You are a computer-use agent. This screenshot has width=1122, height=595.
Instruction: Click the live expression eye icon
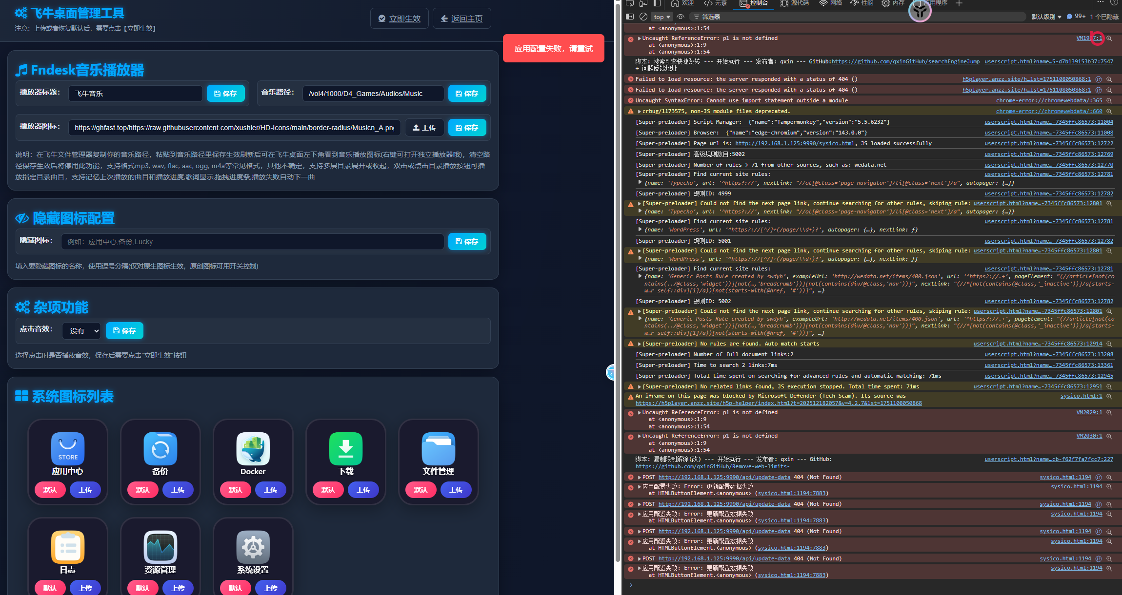pyautogui.click(x=681, y=17)
